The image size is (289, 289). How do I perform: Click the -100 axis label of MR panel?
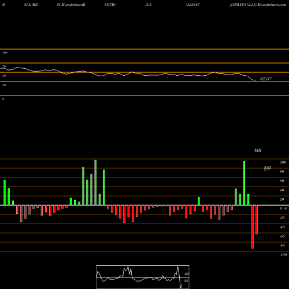tap(283, 255)
